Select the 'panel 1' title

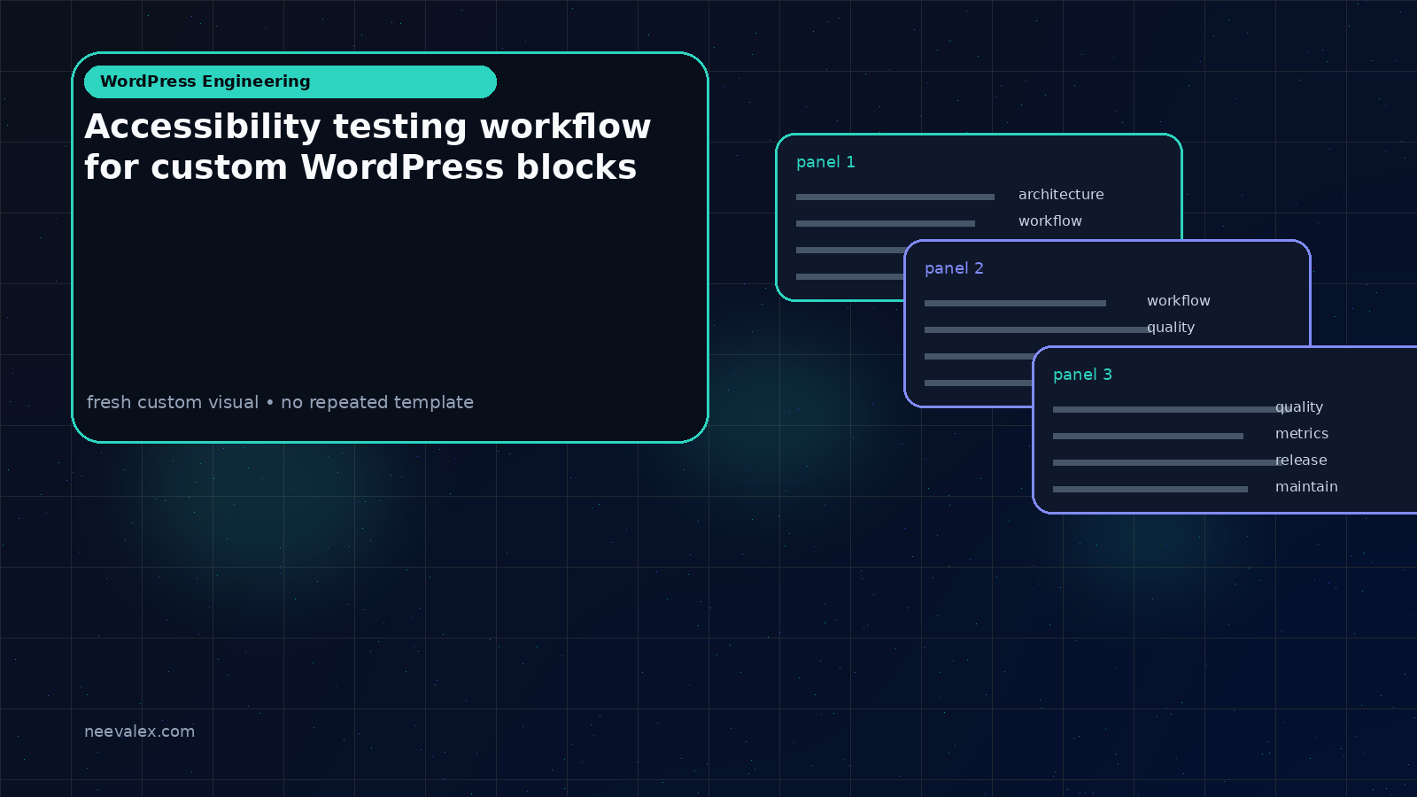[825, 162]
